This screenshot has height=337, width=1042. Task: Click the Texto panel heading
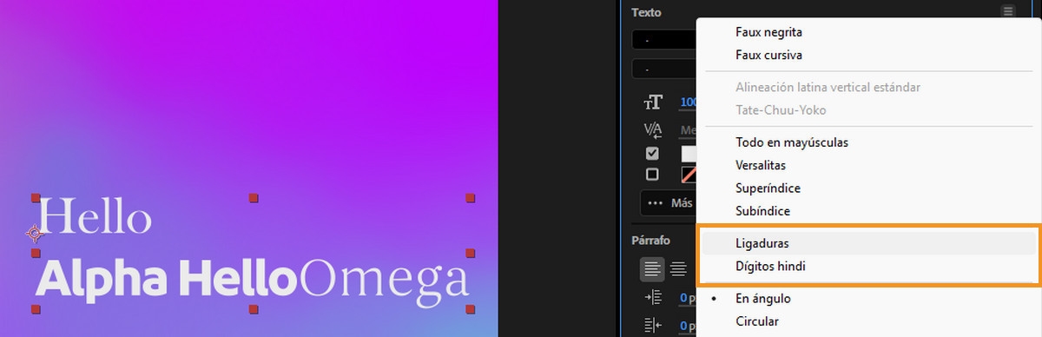646,12
